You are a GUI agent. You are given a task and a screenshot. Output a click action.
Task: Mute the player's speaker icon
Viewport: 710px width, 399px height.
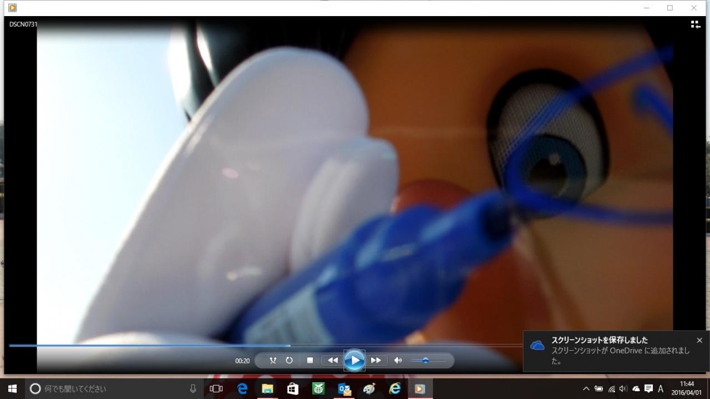[x=398, y=360]
